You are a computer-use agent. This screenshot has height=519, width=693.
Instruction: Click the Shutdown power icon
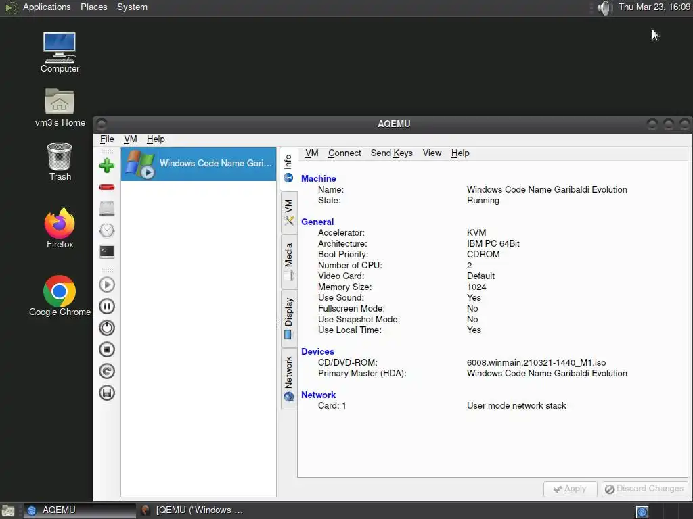point(106,328)
